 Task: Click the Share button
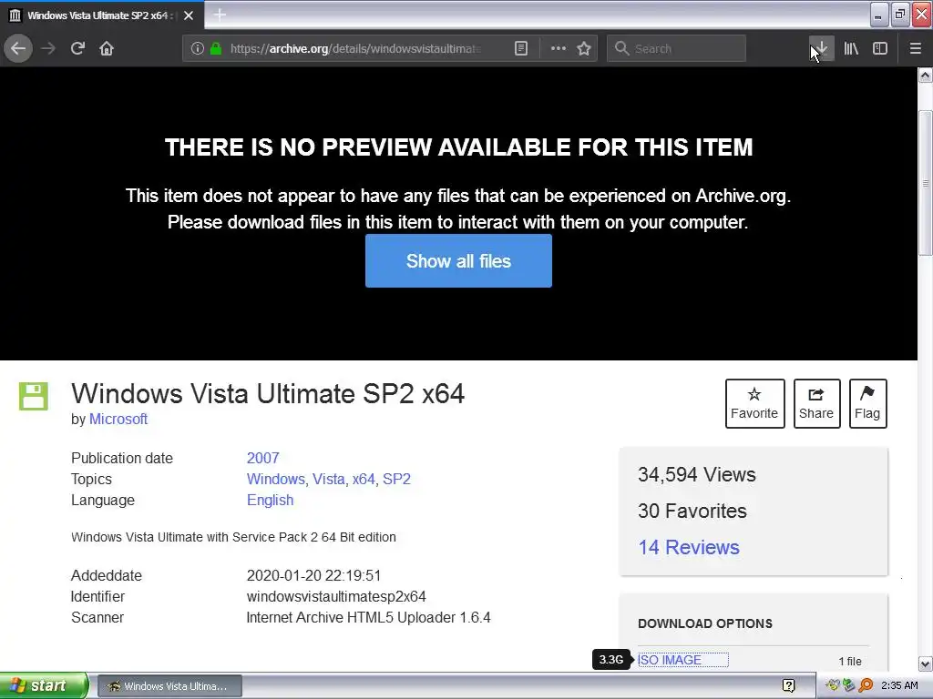816,403
